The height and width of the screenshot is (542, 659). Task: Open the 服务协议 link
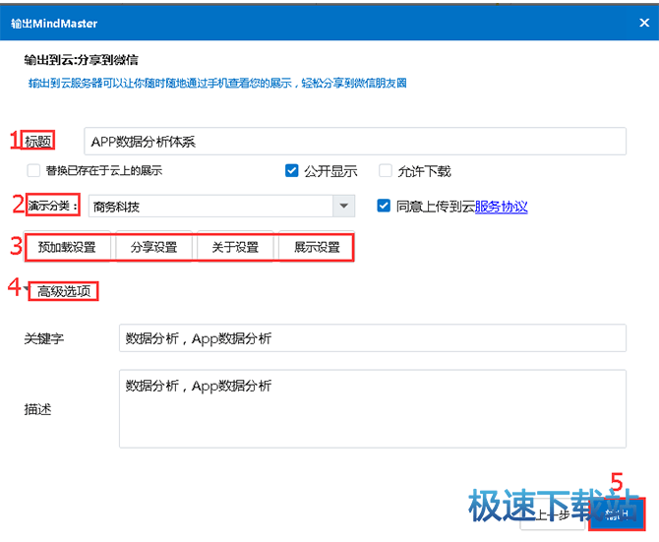click(501, 207)
